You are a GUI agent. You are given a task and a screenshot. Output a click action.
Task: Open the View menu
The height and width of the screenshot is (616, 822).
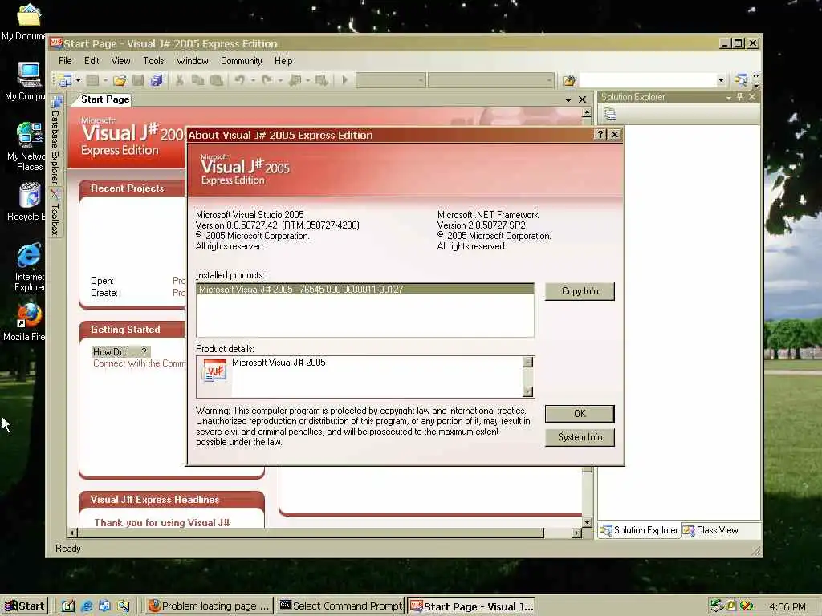[x=120, y=61]
